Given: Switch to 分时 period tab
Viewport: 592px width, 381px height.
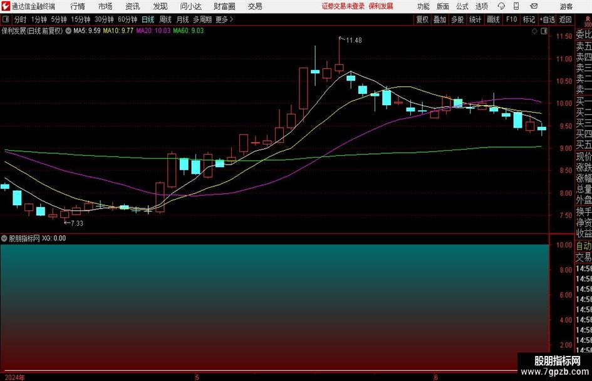Looking at the screenshot, I should (x=20, y=19).
